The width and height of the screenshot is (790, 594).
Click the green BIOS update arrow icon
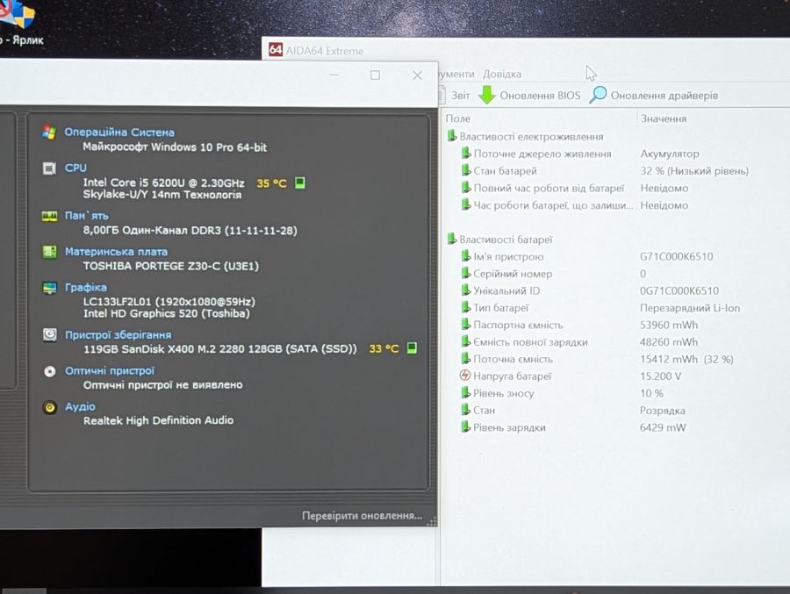(486, 95)
